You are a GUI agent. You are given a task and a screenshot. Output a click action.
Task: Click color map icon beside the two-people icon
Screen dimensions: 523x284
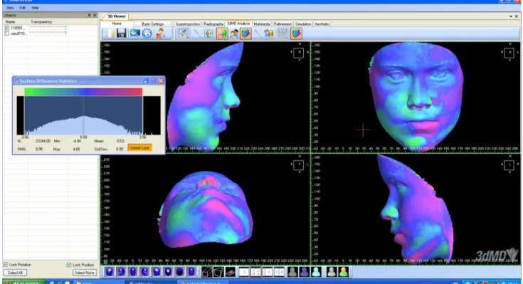point(245,33)
